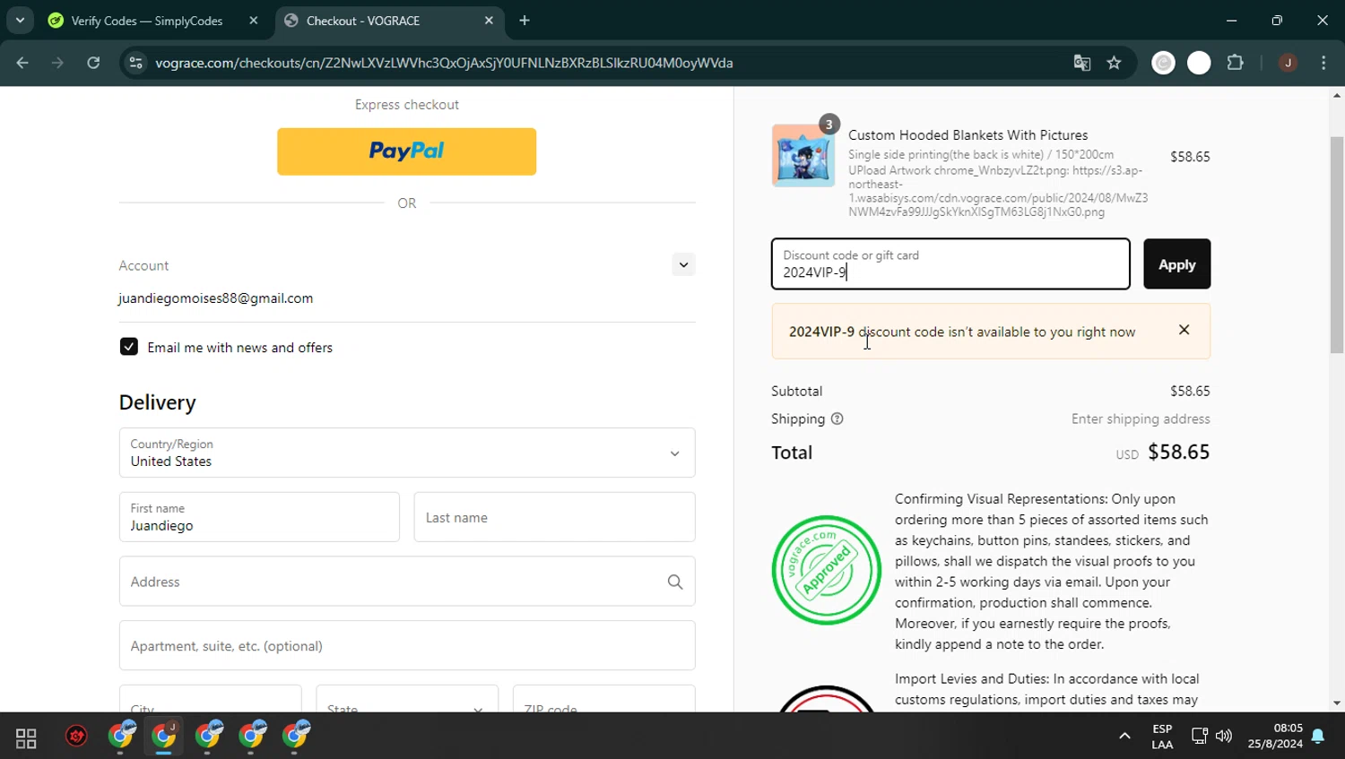
Task: Click the address search magnifier icon
Action: pos(675,582)
